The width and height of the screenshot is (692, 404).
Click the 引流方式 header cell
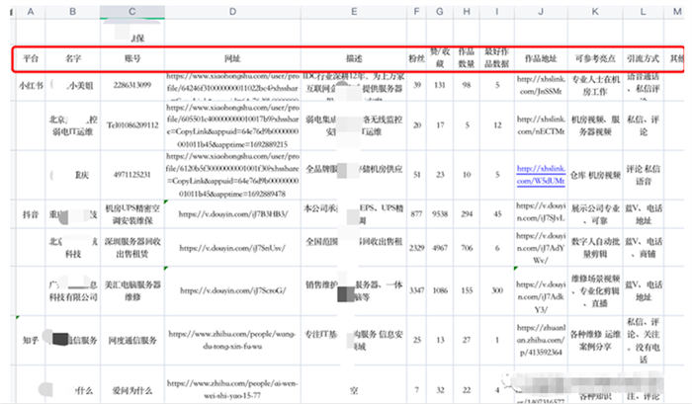(x=644, y=58)
